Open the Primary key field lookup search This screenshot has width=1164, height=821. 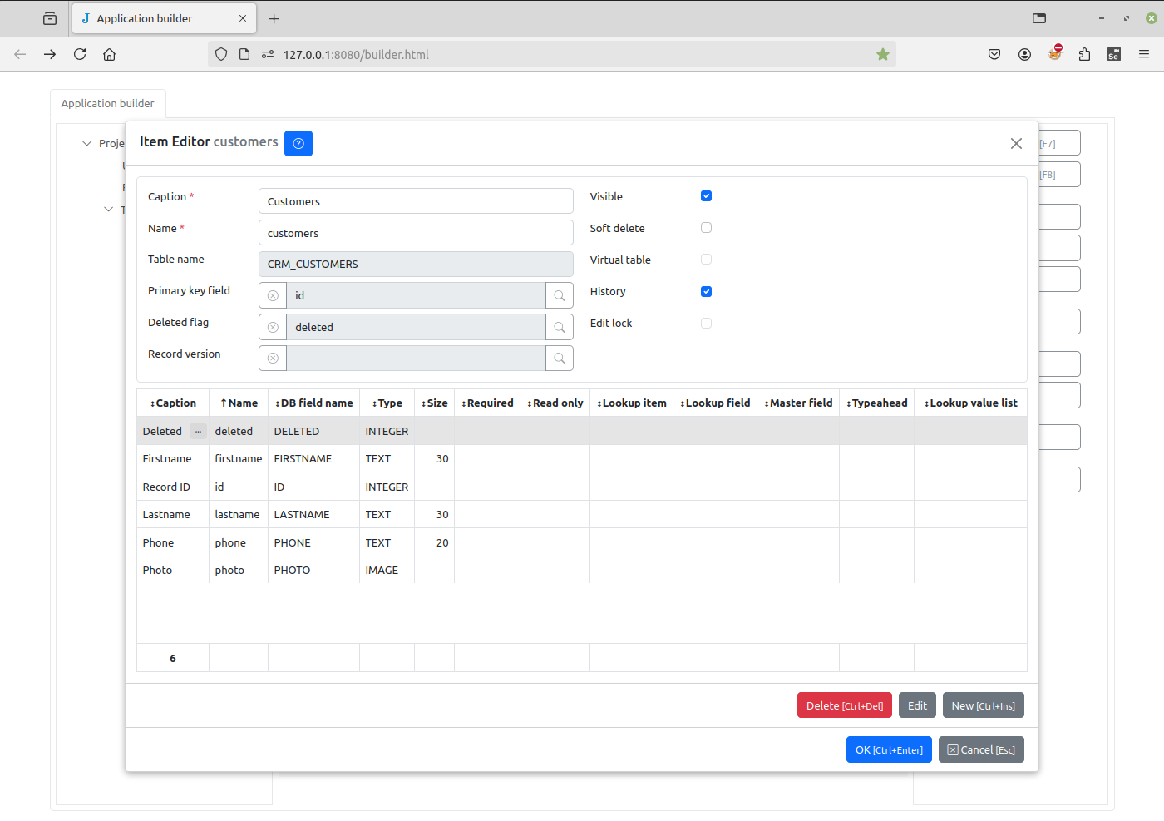pos(560,296)
